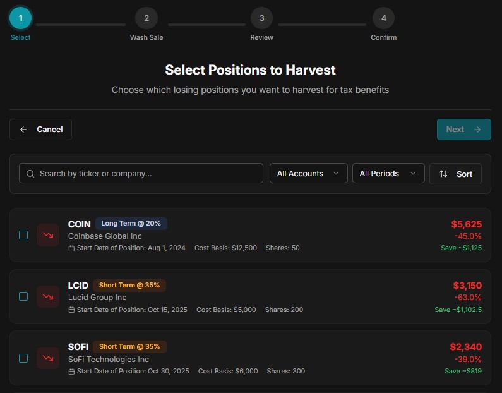Click the COIN downtrend loss icon
The image size is (502, 393).
pyautogui.click(x=48, y=235)
